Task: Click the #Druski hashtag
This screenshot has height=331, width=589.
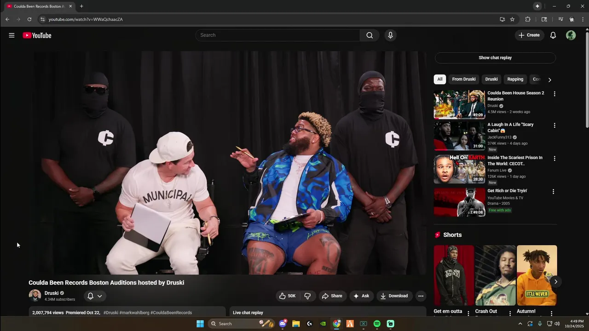Action: point(111,313)
